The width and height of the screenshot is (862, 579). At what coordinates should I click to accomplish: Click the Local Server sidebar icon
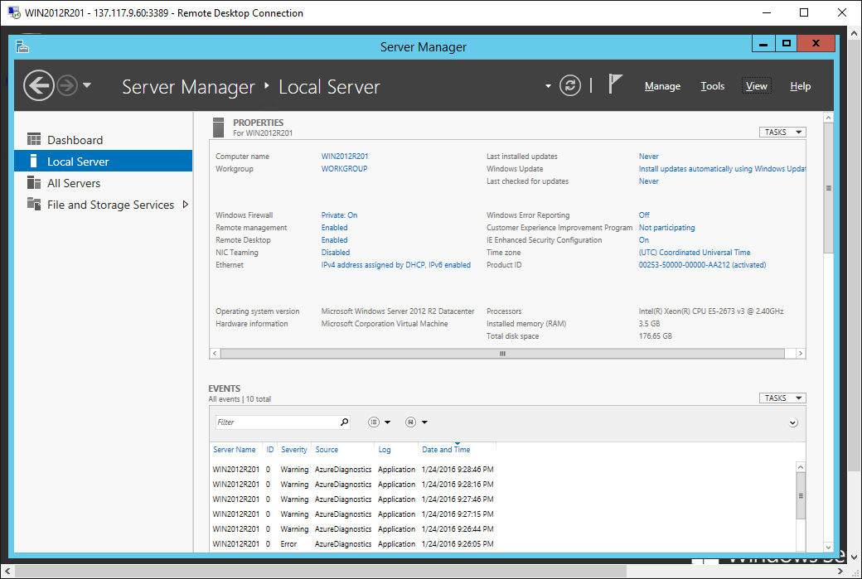click(x=33, y=161)
